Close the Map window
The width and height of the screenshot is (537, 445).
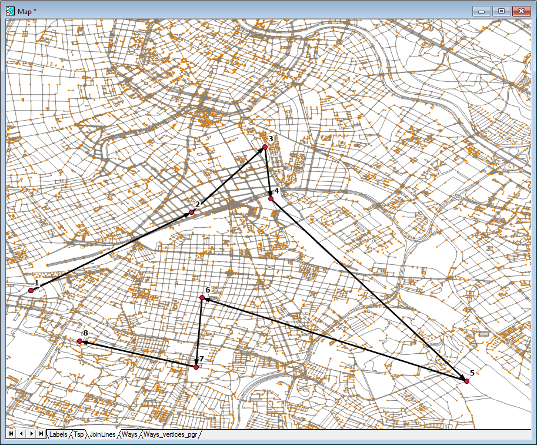pos(521,11)
